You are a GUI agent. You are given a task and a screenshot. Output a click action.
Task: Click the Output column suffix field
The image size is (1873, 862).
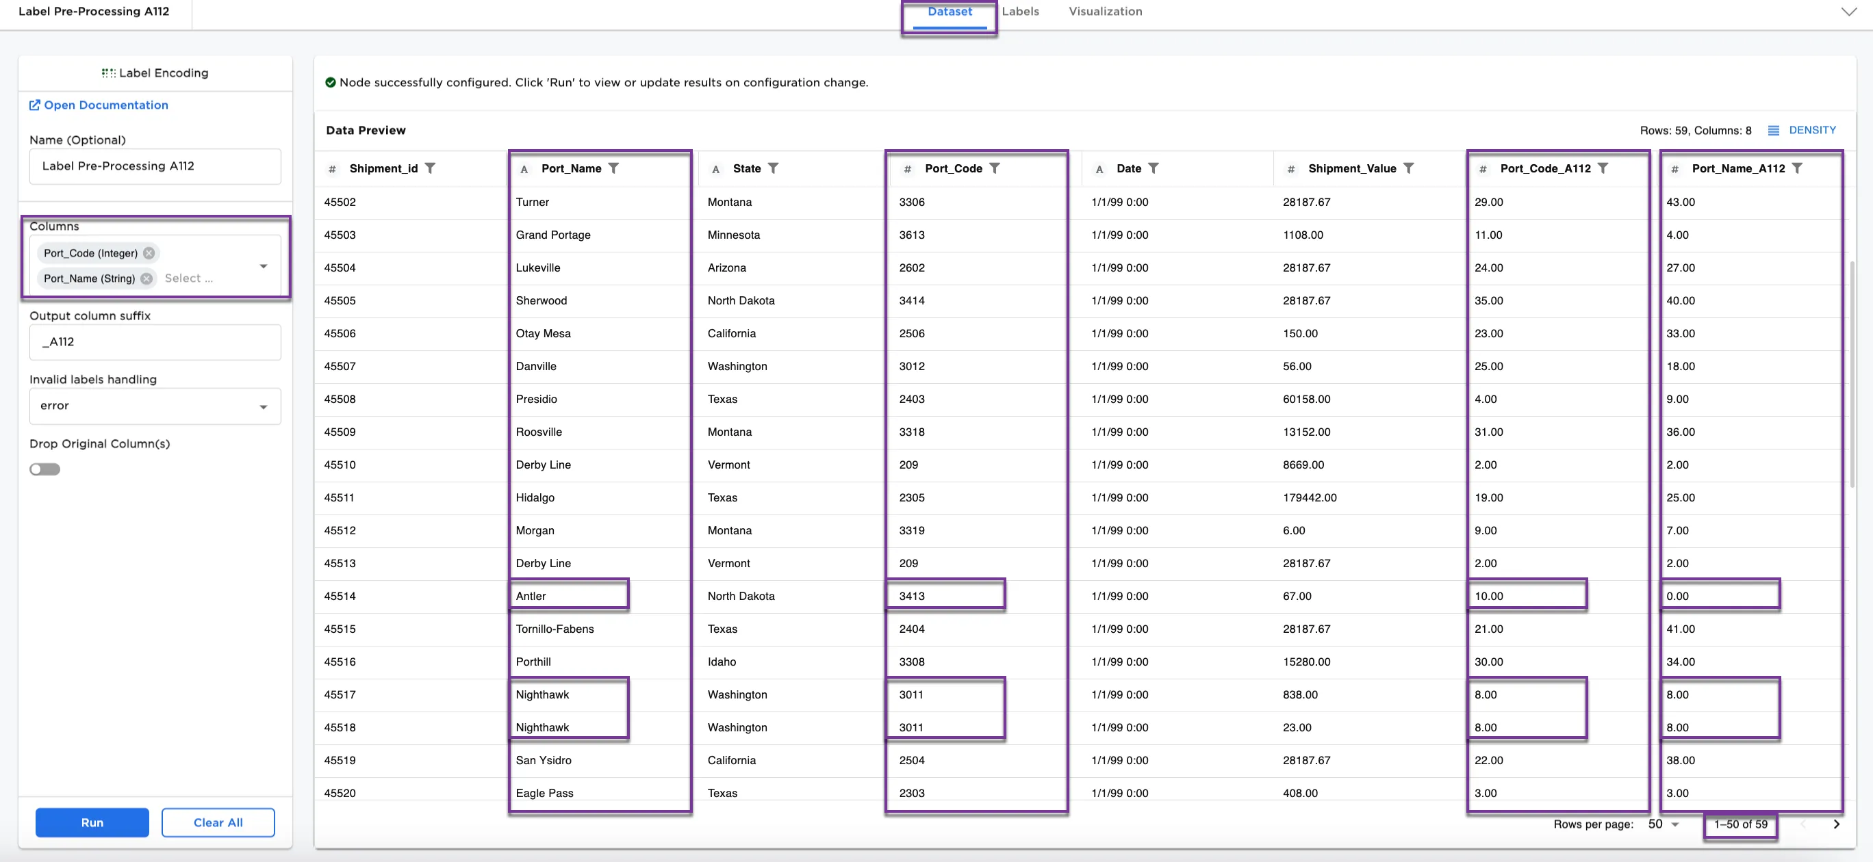(x=155, y=342)
